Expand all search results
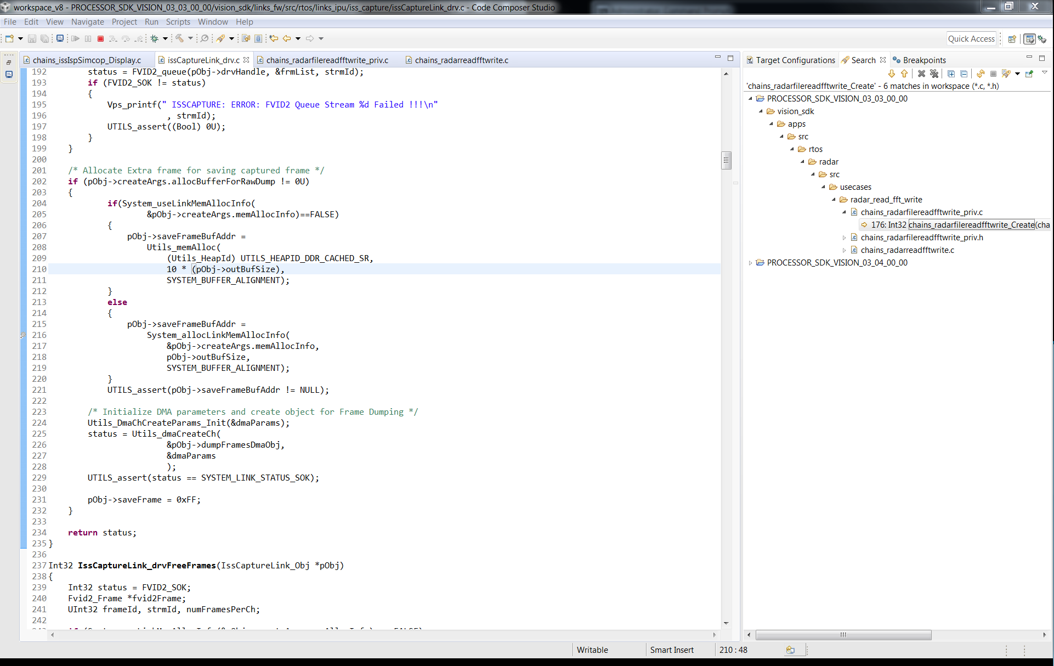Image resolution: width=1054 pixels, height=666 pixels. click(x=951, y=74)
